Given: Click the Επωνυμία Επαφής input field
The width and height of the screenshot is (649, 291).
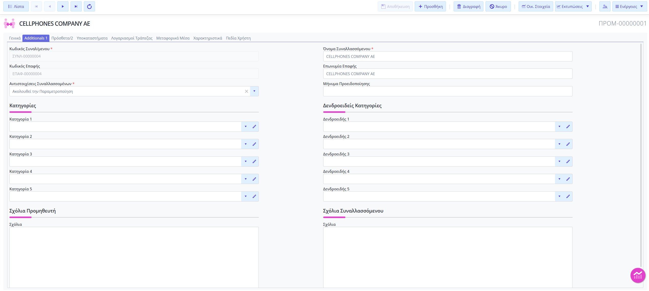Looking at the screenshot, I should [448, 74].
